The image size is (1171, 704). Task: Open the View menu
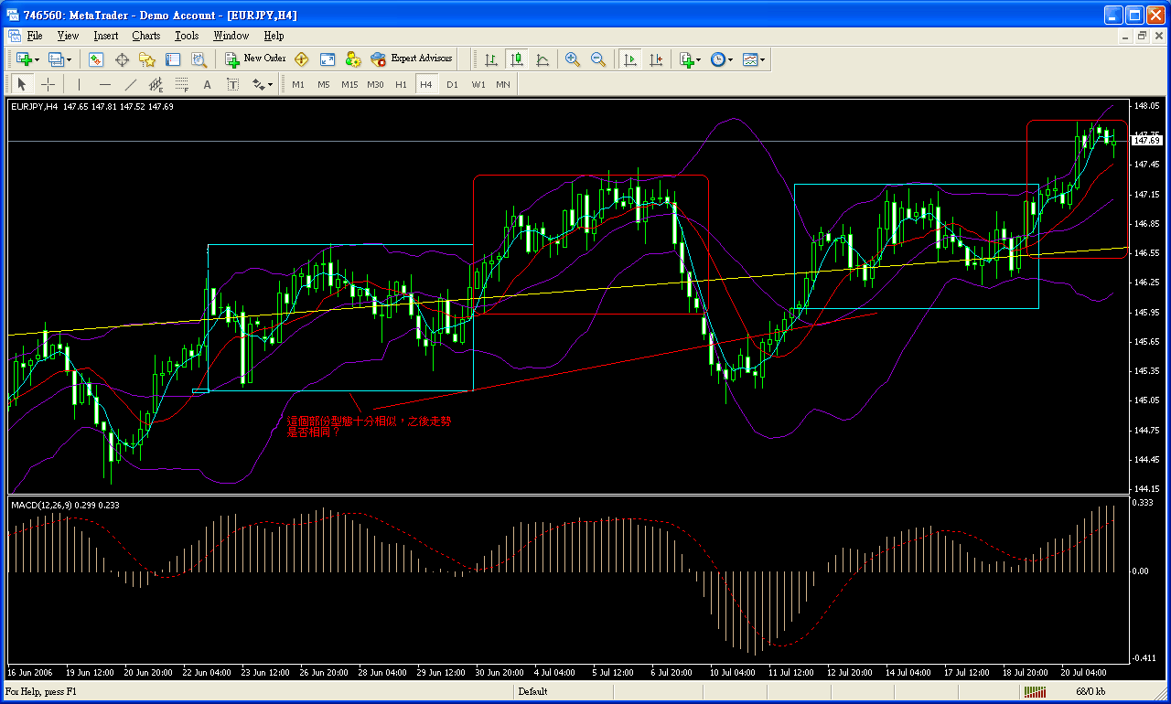coord(68,36)
